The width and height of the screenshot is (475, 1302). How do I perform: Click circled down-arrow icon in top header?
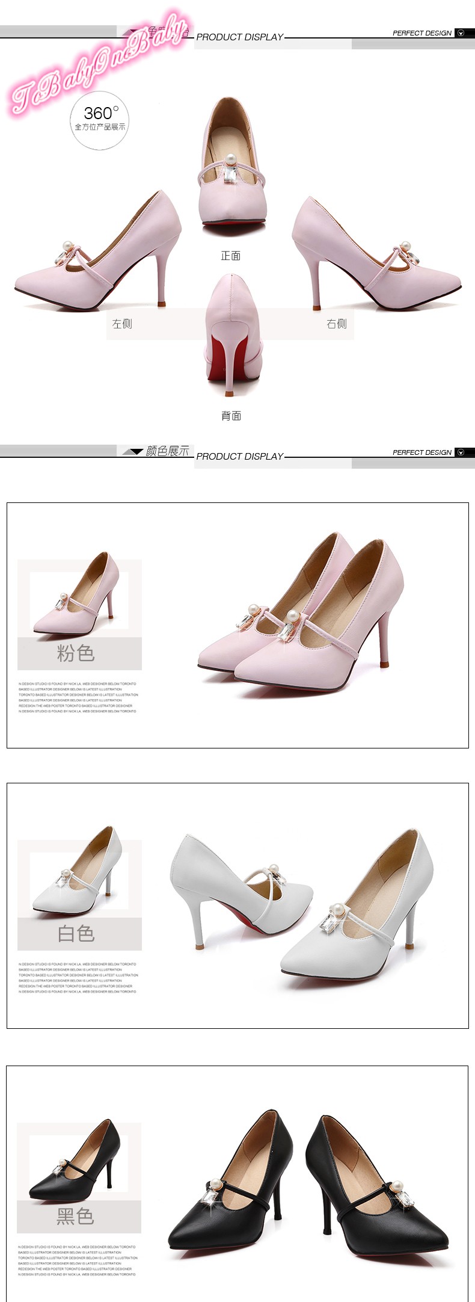click(x=461, y=33)
